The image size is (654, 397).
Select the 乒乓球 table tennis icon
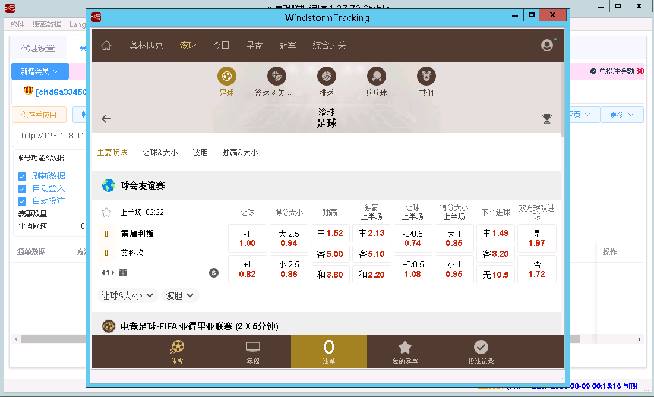pos(376,76)
